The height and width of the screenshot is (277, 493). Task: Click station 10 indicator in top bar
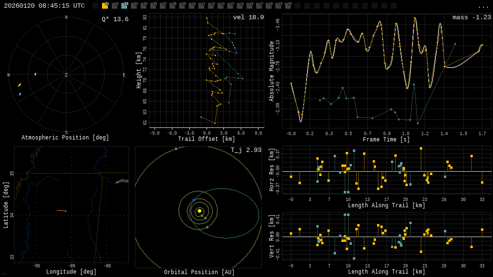coord(192,6)
